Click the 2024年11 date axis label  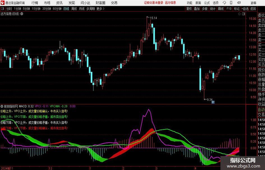pos(7,168)
